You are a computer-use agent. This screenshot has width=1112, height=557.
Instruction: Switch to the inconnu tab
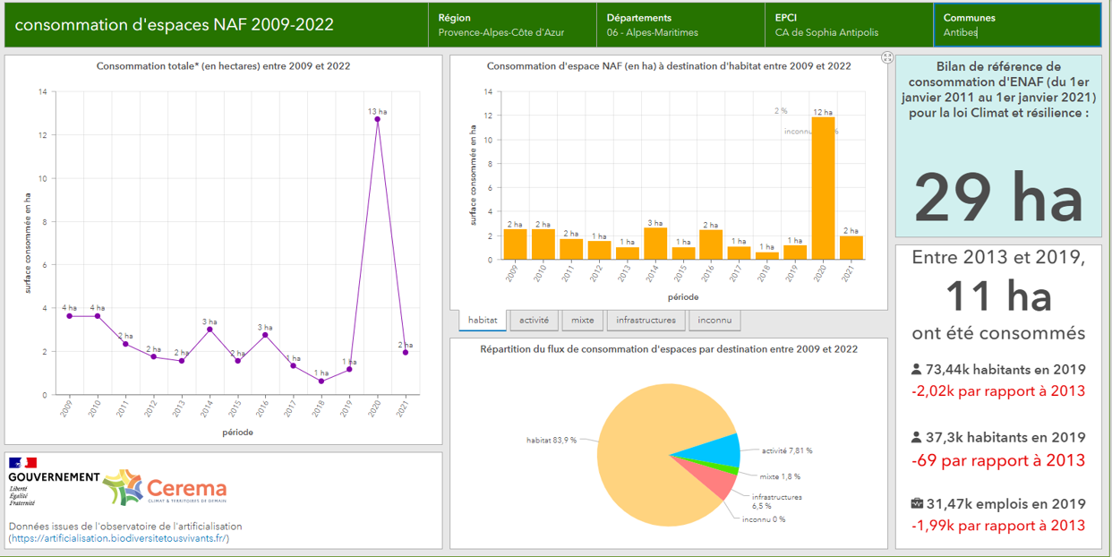point(714,320)
